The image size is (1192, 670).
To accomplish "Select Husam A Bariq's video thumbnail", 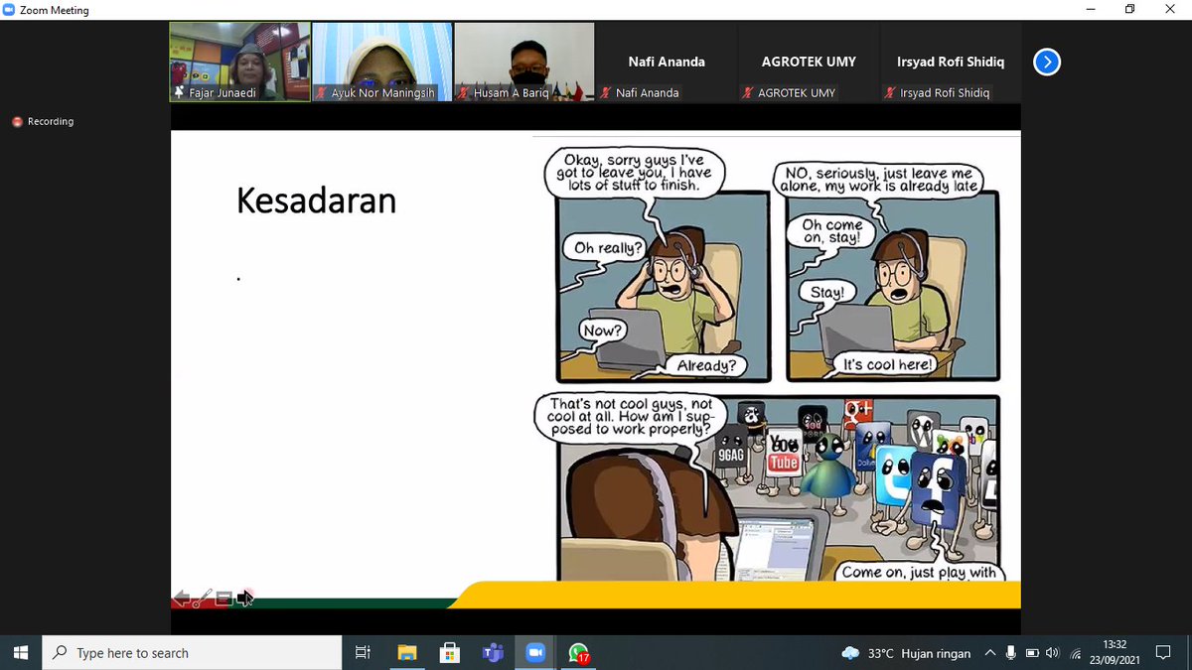I will [x=524, y=62].
